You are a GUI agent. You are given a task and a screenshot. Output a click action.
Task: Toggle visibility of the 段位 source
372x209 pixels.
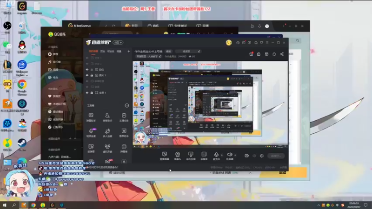coord(87,69)
